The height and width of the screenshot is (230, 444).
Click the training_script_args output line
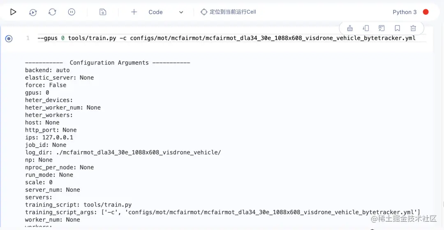(x=222, y=212)
